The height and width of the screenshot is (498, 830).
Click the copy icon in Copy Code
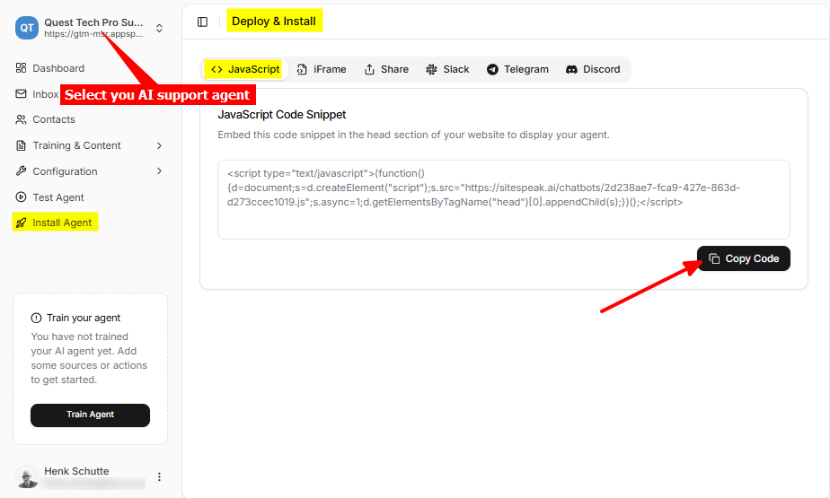tap(714, 258)
